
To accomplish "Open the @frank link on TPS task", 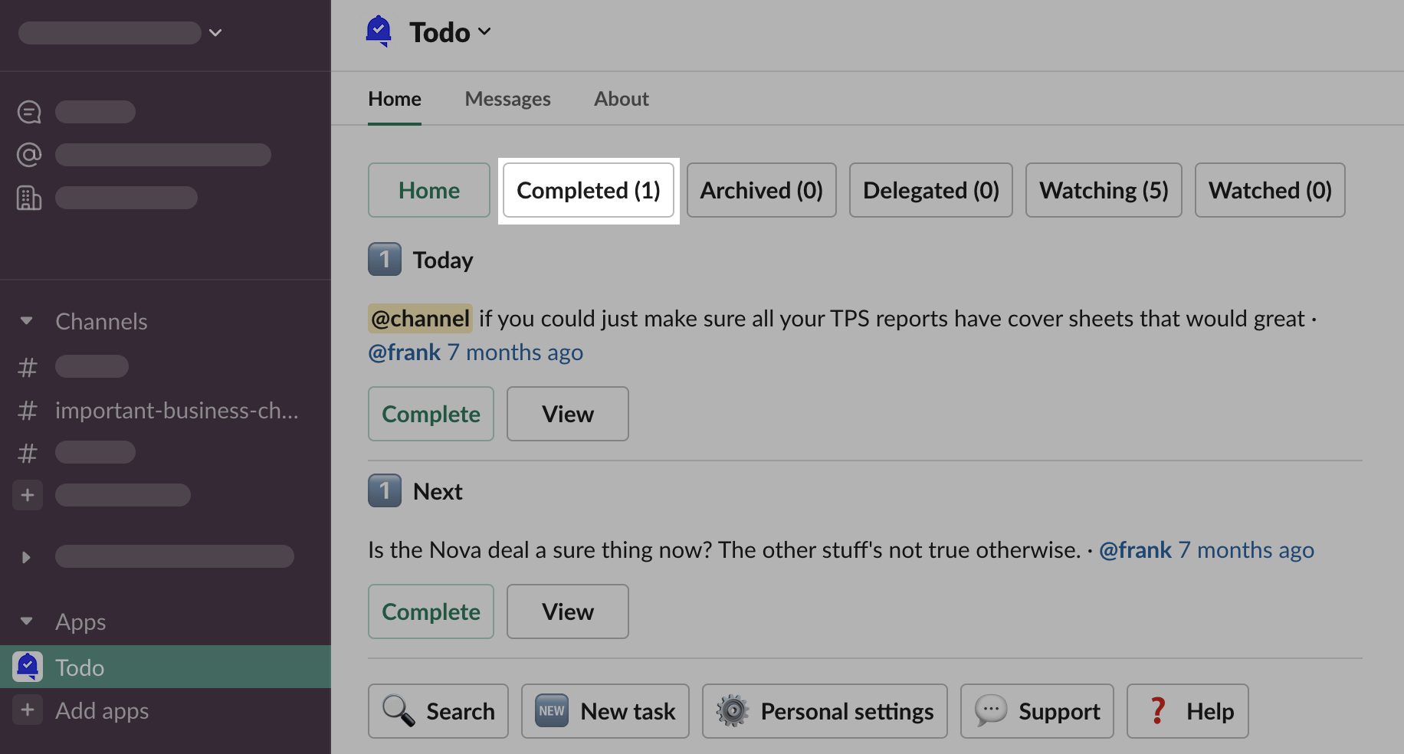I will (404, 352).
